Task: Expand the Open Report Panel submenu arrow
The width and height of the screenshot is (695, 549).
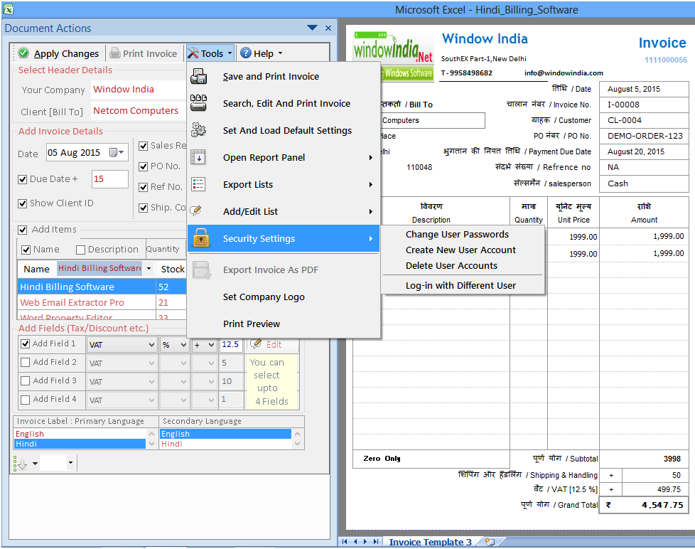Action: 370,157
